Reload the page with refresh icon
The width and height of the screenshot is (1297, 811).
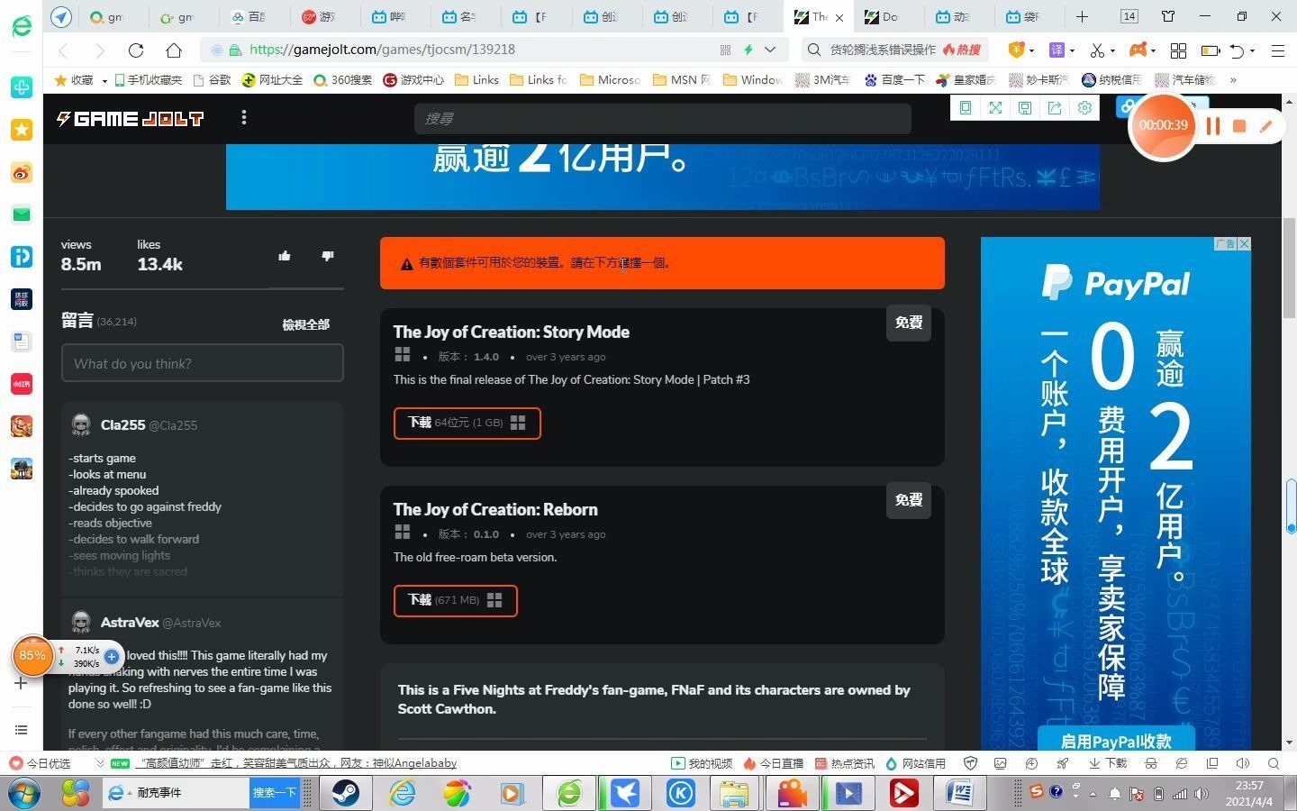tap(136, 50)
